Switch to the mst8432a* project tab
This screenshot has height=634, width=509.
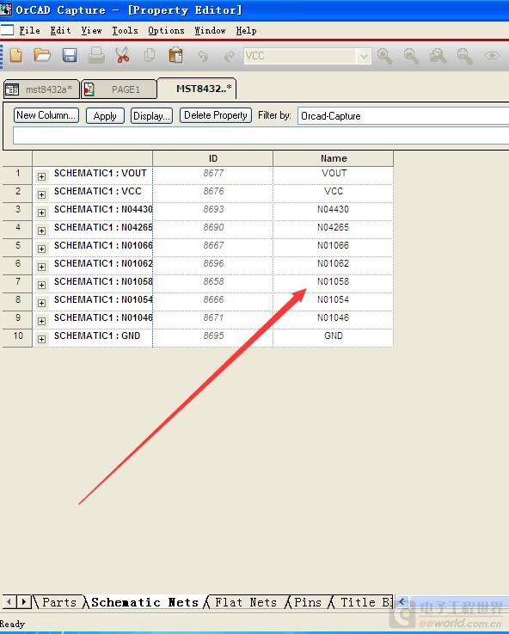[x=41, y=89]
